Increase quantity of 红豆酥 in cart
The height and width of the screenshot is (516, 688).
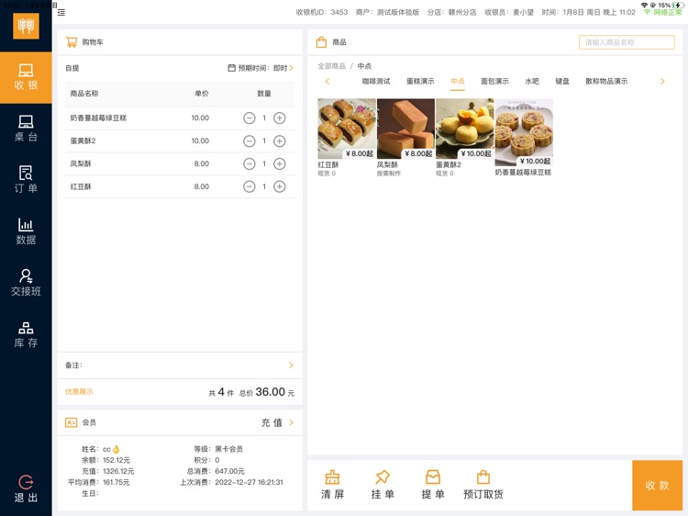pyautogui.click(x=280, y=186)
